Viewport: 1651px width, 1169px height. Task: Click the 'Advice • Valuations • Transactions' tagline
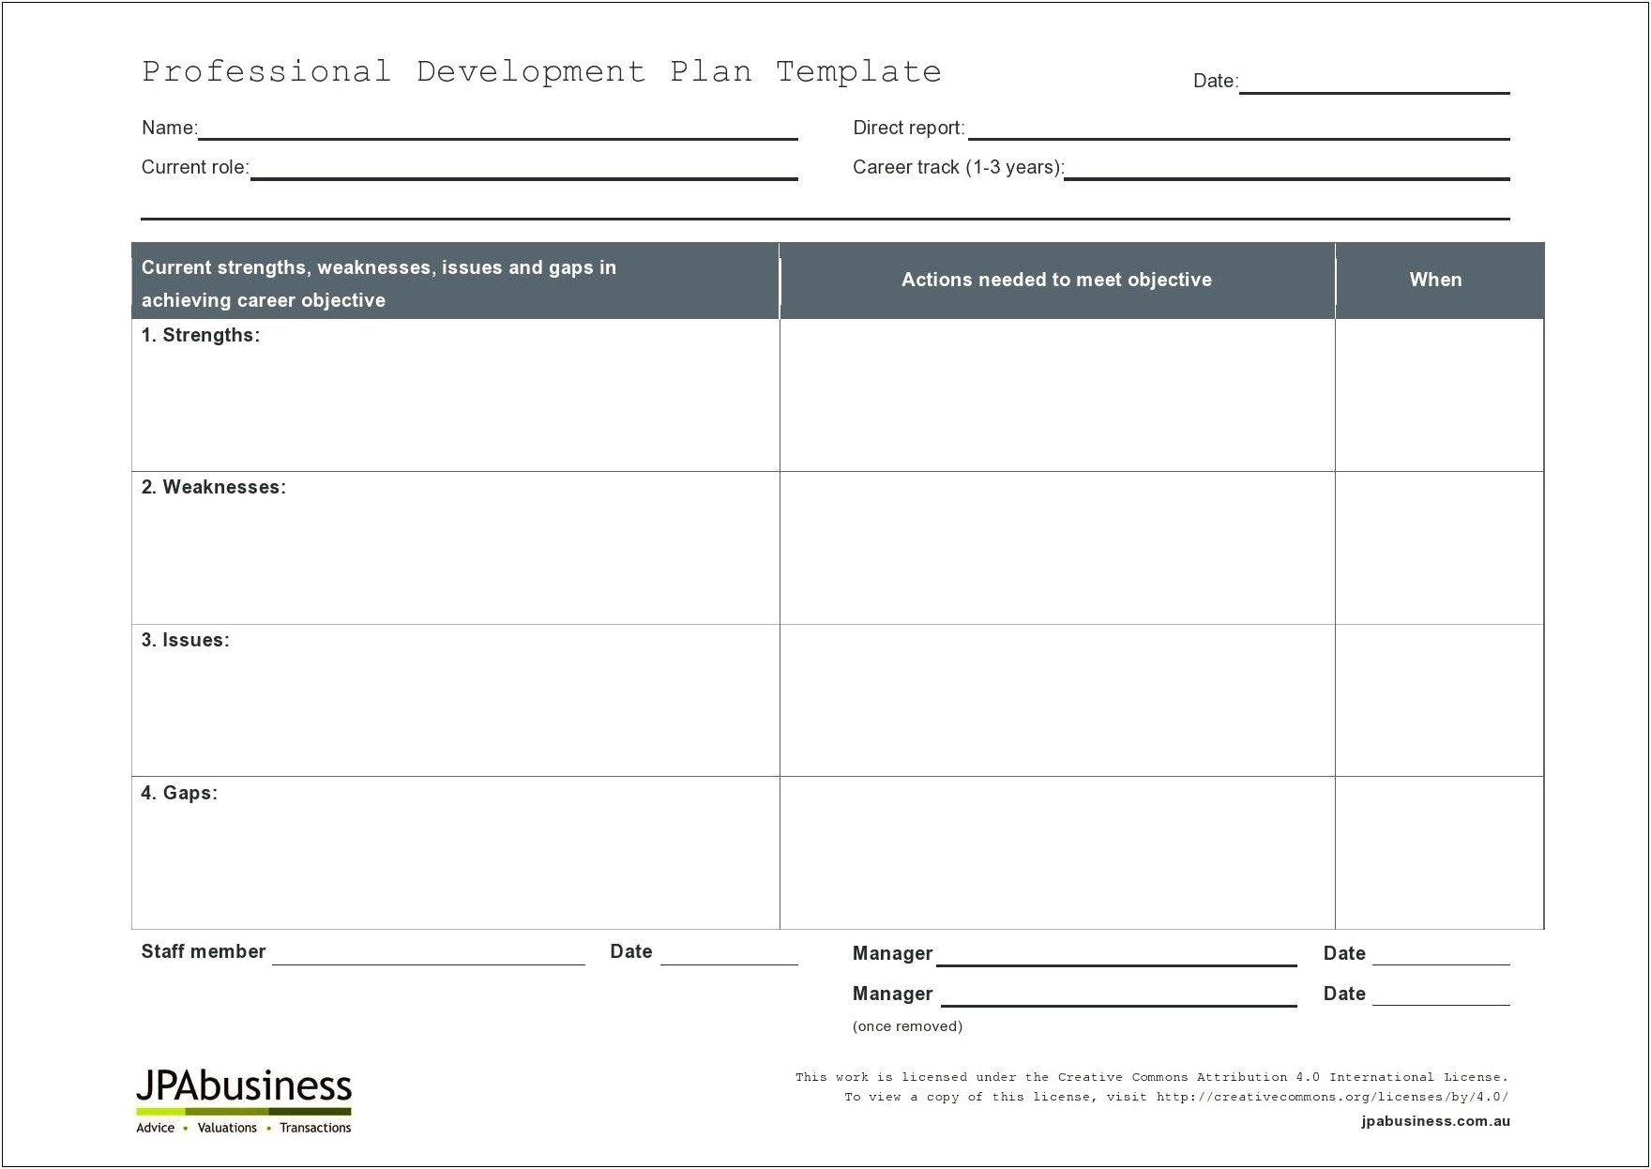click(244, 1128)
